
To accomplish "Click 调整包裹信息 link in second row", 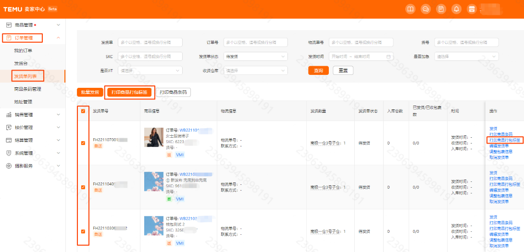I will coord(500,195).
